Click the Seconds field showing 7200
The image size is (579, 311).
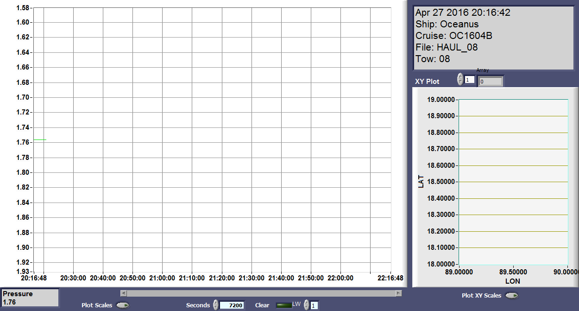[232, 305]
